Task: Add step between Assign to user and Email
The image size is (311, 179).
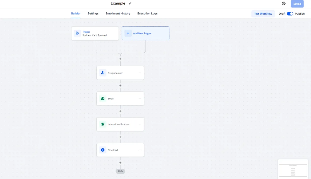Action: pos(120,85)
